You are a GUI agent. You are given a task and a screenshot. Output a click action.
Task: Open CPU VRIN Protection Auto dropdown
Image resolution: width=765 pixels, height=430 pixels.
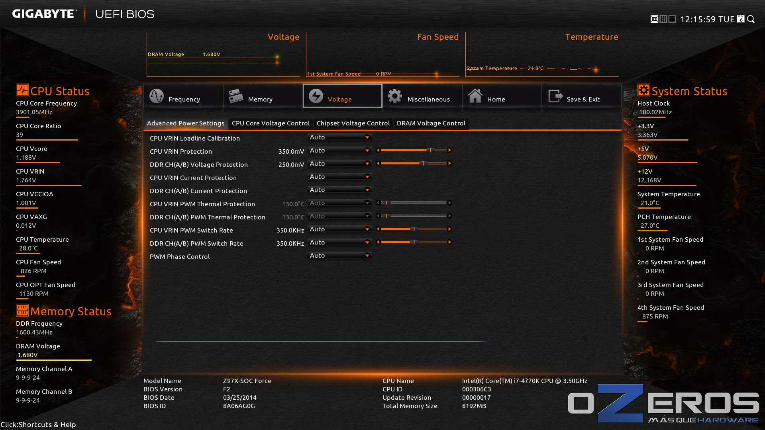340,150
